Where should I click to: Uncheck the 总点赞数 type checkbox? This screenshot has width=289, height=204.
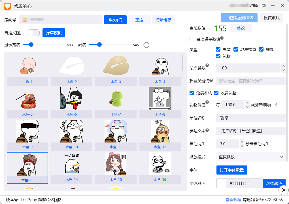click(x=236, y=49)
